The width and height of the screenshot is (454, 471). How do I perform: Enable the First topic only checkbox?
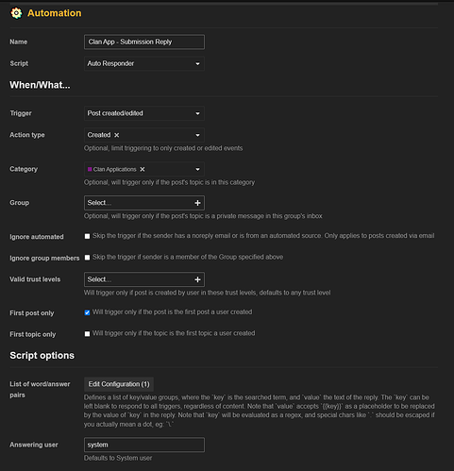point(87,334)
